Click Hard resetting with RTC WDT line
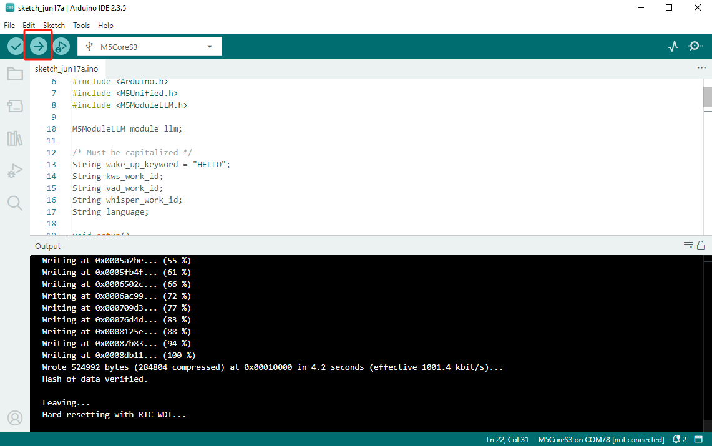This screenshot has width=712, height=446. tap(114, 414)
